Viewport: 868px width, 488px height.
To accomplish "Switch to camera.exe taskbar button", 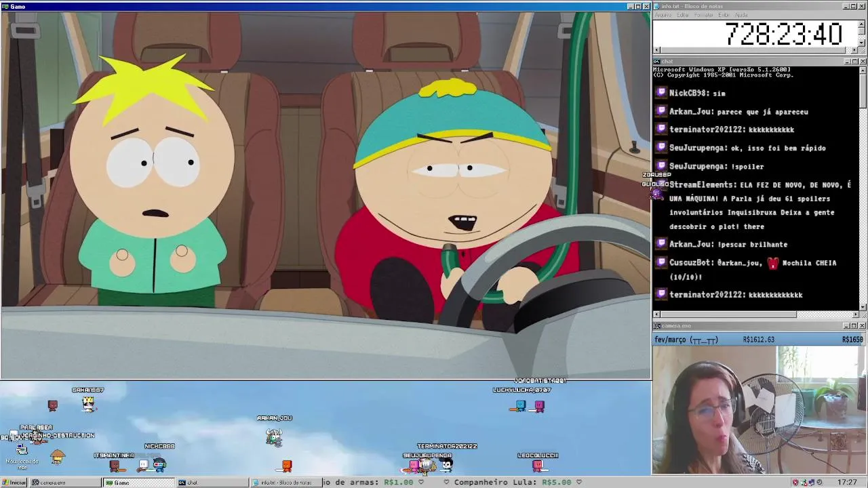I will pyautogui.click(x=65, y=483).
